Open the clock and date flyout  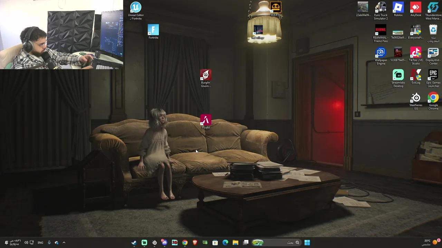[x=15, y=242]
